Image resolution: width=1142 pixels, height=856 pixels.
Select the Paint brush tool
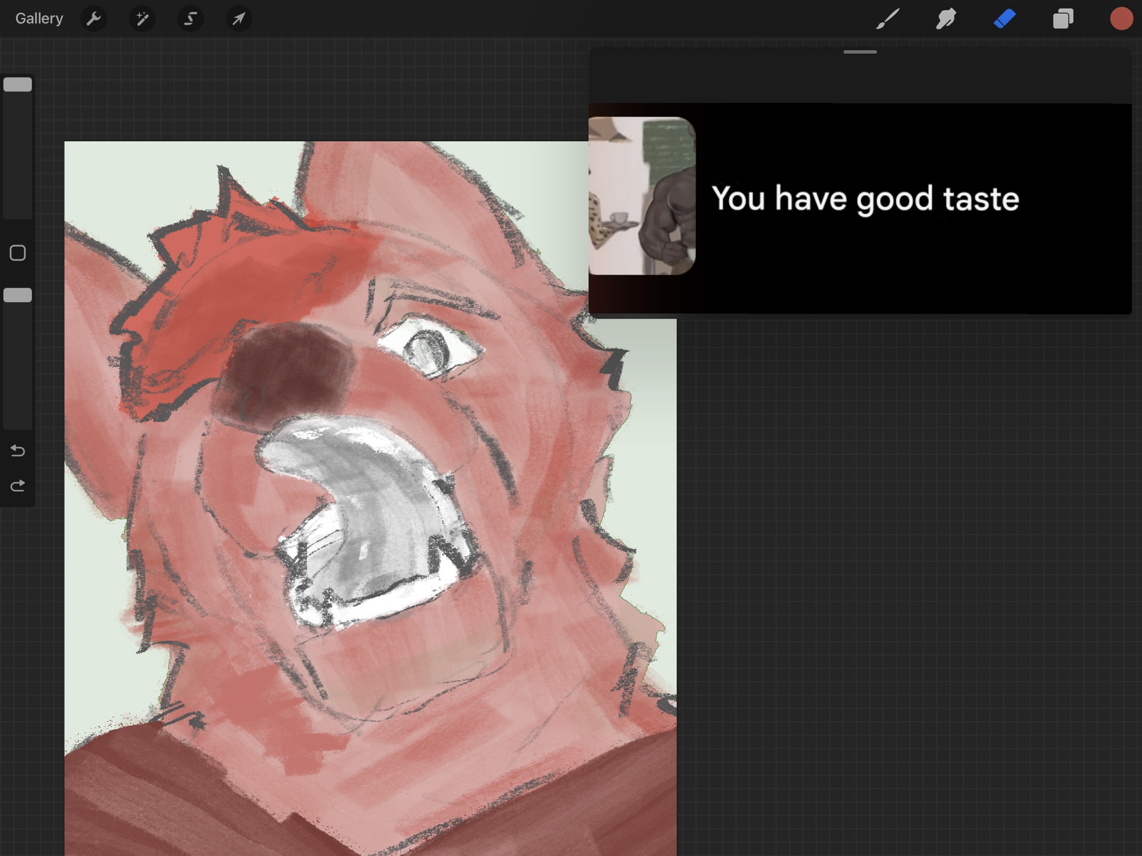[888, 19]
